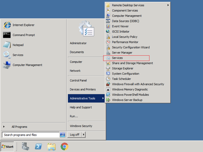The height and width of the screenshot is (152, 203).
Task: Choose Run... from the Start menu
Action: point(74,116)
